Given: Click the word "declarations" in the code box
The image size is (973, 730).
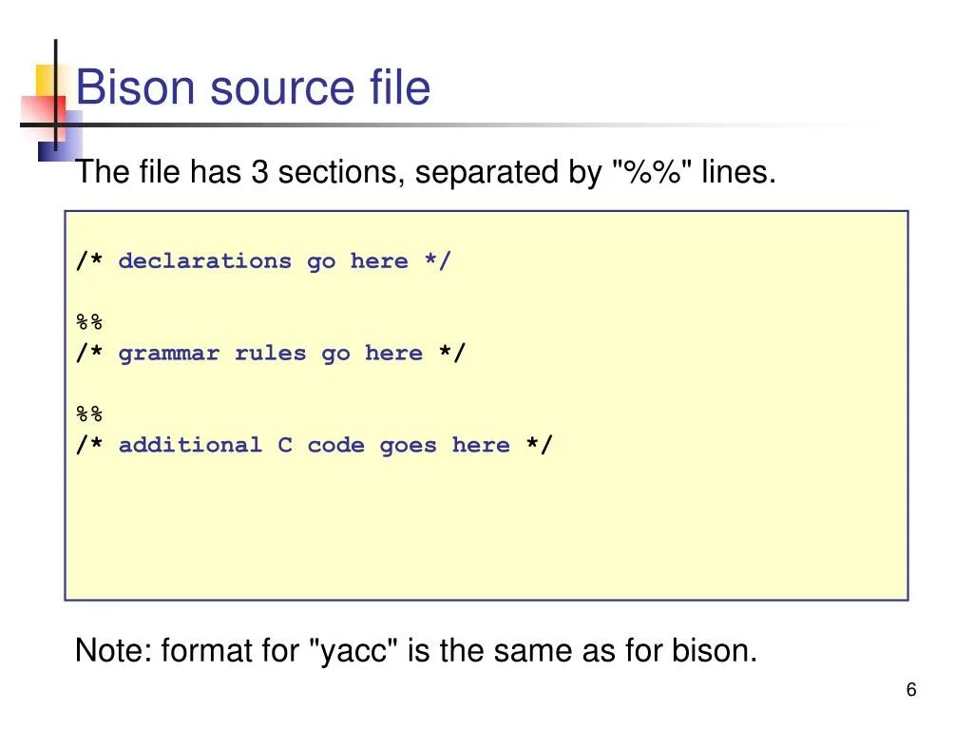Looking at the screenshot, I should pos(204,261).
